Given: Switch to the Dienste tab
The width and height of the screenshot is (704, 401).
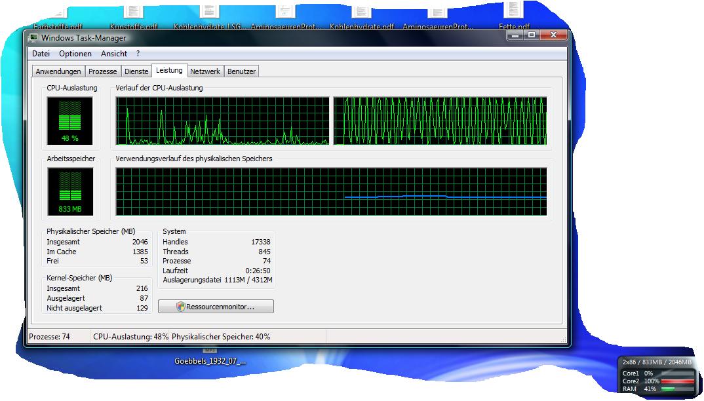Looking at the screenshot, I should point(136,71).
